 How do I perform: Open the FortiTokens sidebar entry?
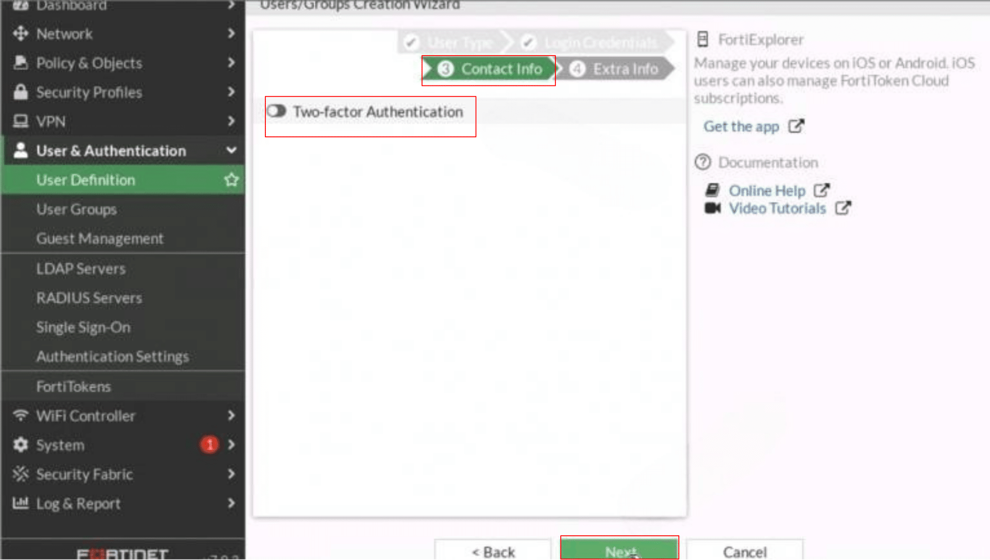point(73,387)
